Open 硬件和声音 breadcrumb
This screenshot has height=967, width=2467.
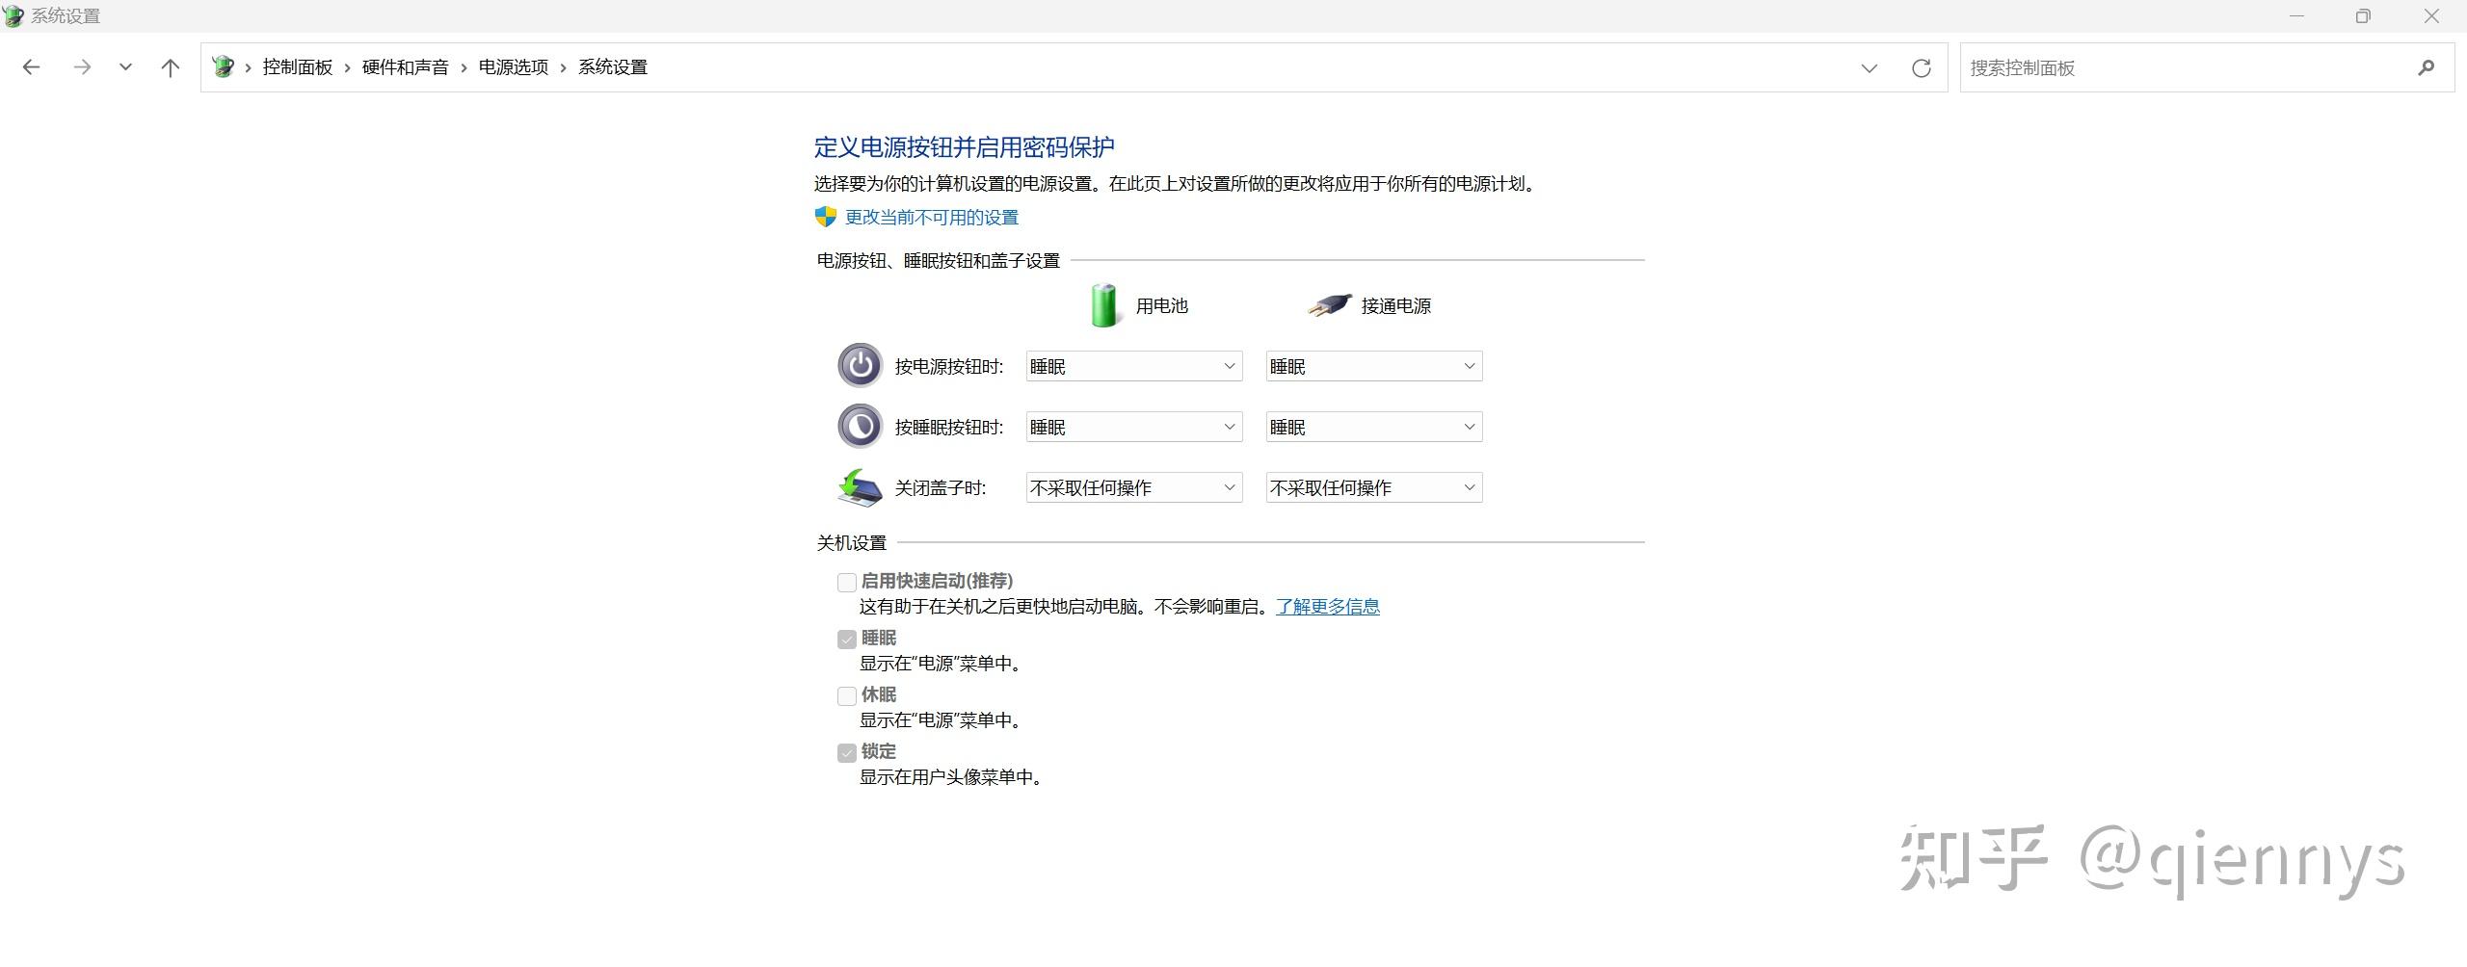(x=406, y=67)
